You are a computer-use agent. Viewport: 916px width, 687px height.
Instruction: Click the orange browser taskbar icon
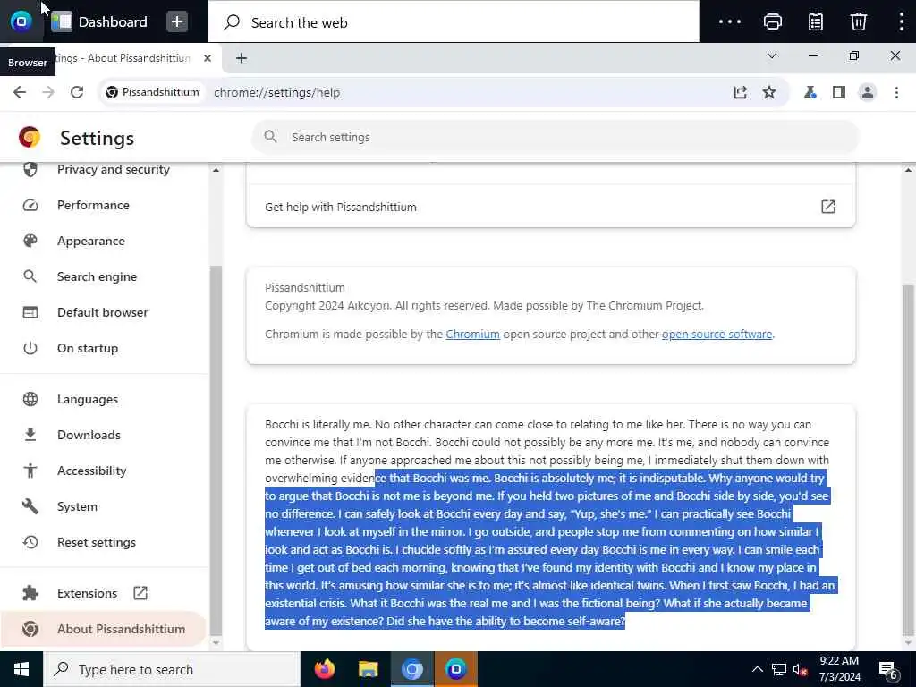click(455, 669)
